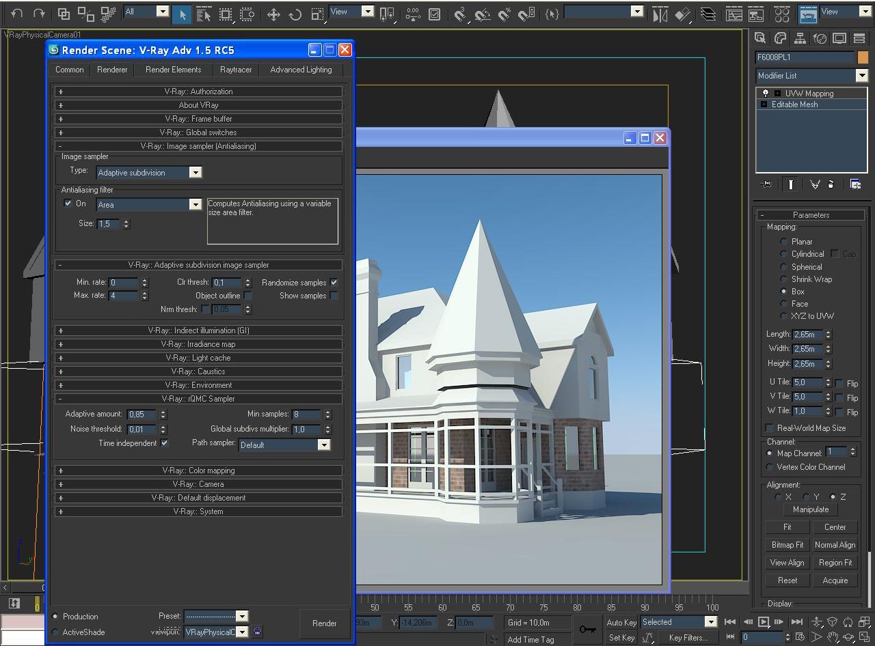The width and height of the screenshot is (875, 646).
Task: Activate the Select Object arrow tool
Action: tap(181, 14)
